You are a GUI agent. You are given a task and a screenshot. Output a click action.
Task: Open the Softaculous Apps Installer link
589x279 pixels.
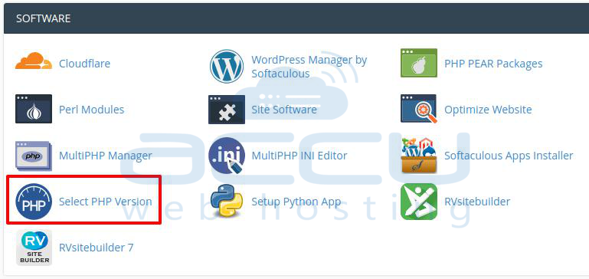[509, 156]
